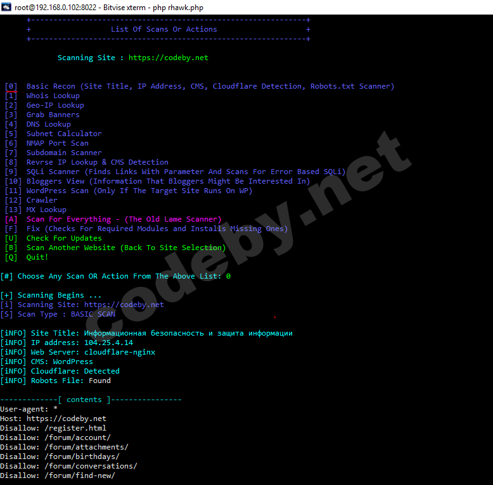
Task: Click the 'Disallow: /forum/conversations/' line
Action: pos(68,466)
